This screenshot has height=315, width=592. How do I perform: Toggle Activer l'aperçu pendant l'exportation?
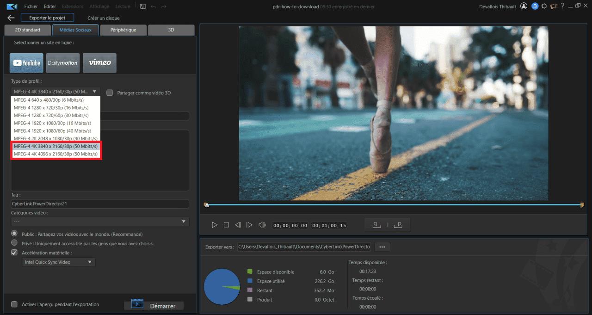[x=14, y=304]
